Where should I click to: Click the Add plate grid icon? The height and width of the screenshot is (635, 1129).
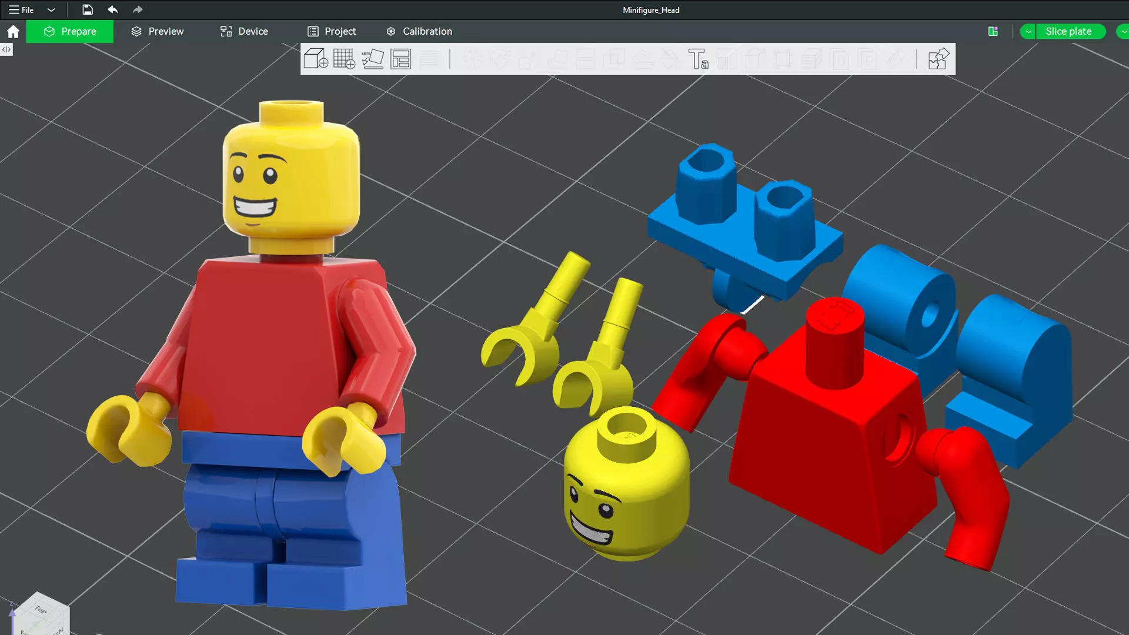[x=344, y=59]
